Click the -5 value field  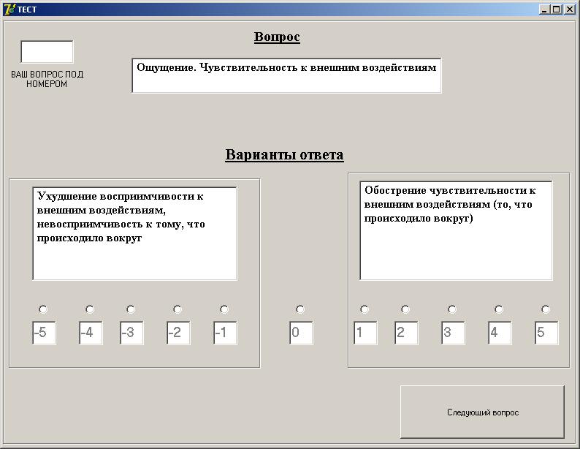coord(44,333)
